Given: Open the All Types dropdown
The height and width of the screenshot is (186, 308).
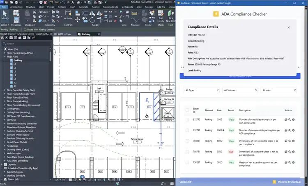Looking at the screenshot, I should pos(202,90).
